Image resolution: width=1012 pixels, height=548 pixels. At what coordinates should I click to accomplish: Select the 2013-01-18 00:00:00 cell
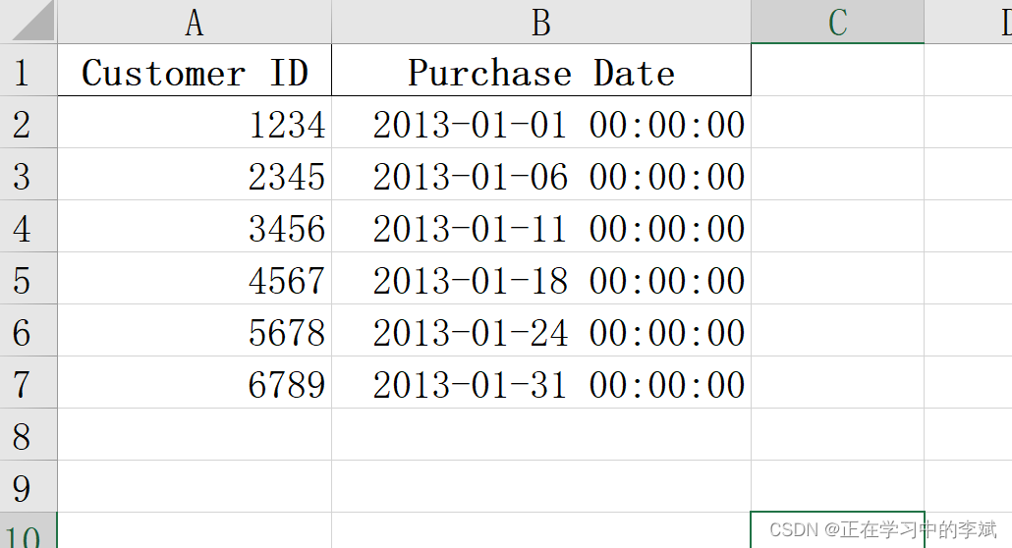click(540, 278)
